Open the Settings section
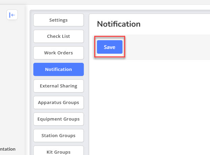The height and width of the screenshot is (155, 210). [x=59, y=20]
